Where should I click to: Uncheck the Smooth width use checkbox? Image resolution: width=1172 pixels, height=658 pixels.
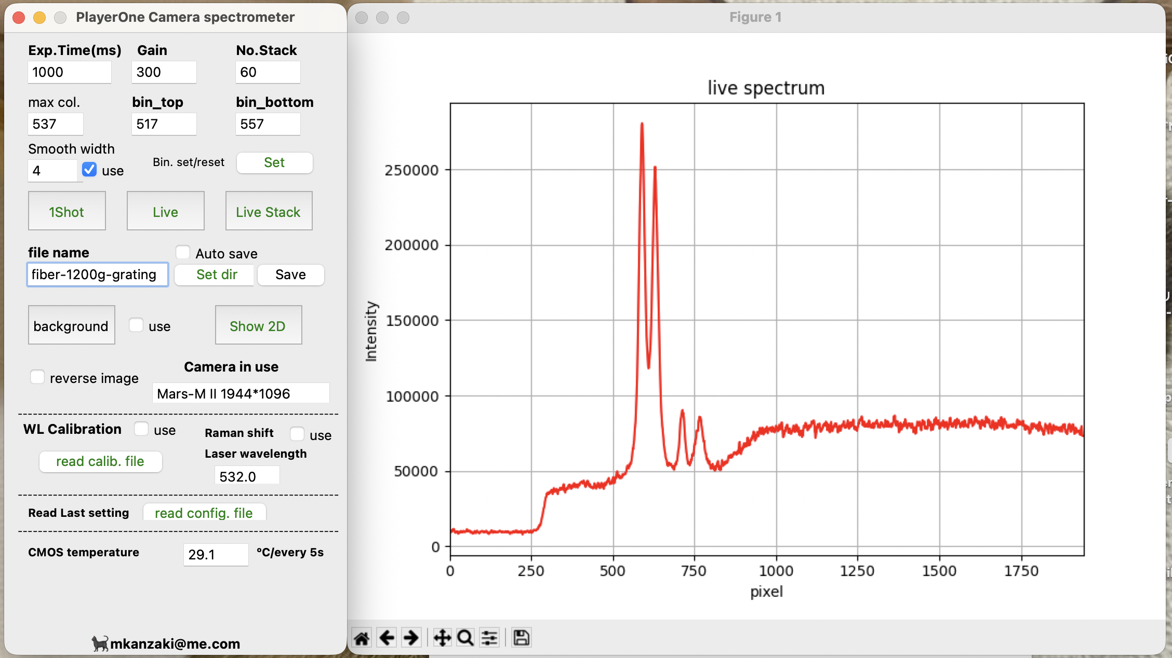click(x=89, y=170)
